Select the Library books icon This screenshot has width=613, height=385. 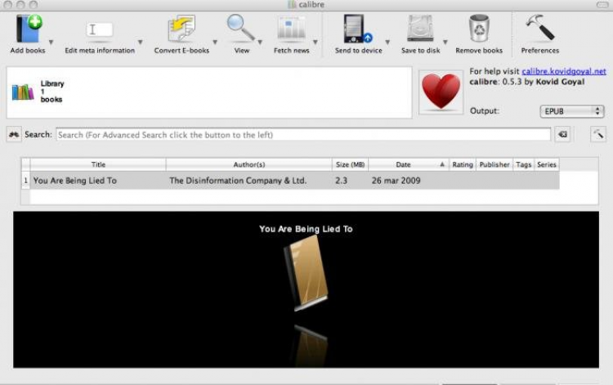point(23,92)
